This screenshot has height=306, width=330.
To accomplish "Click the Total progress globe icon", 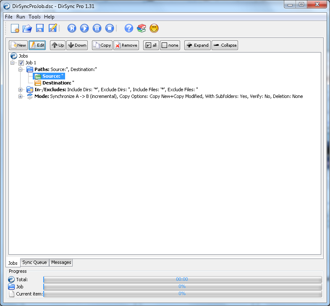I will tap(11, 280).
